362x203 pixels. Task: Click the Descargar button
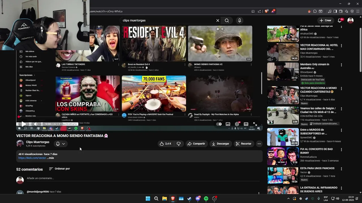tap(220, 144)
